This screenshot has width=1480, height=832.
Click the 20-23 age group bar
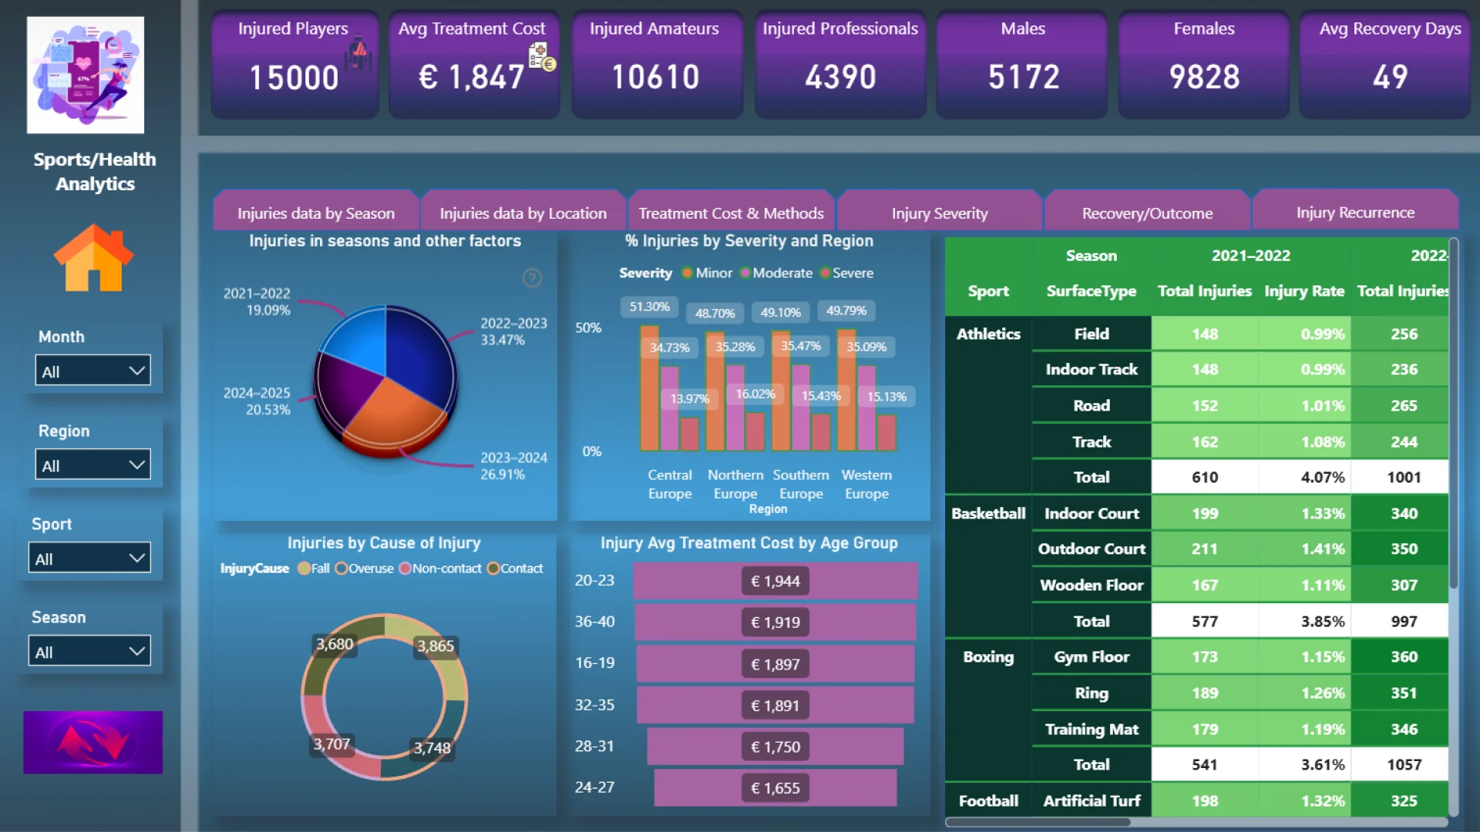[775, 581]
